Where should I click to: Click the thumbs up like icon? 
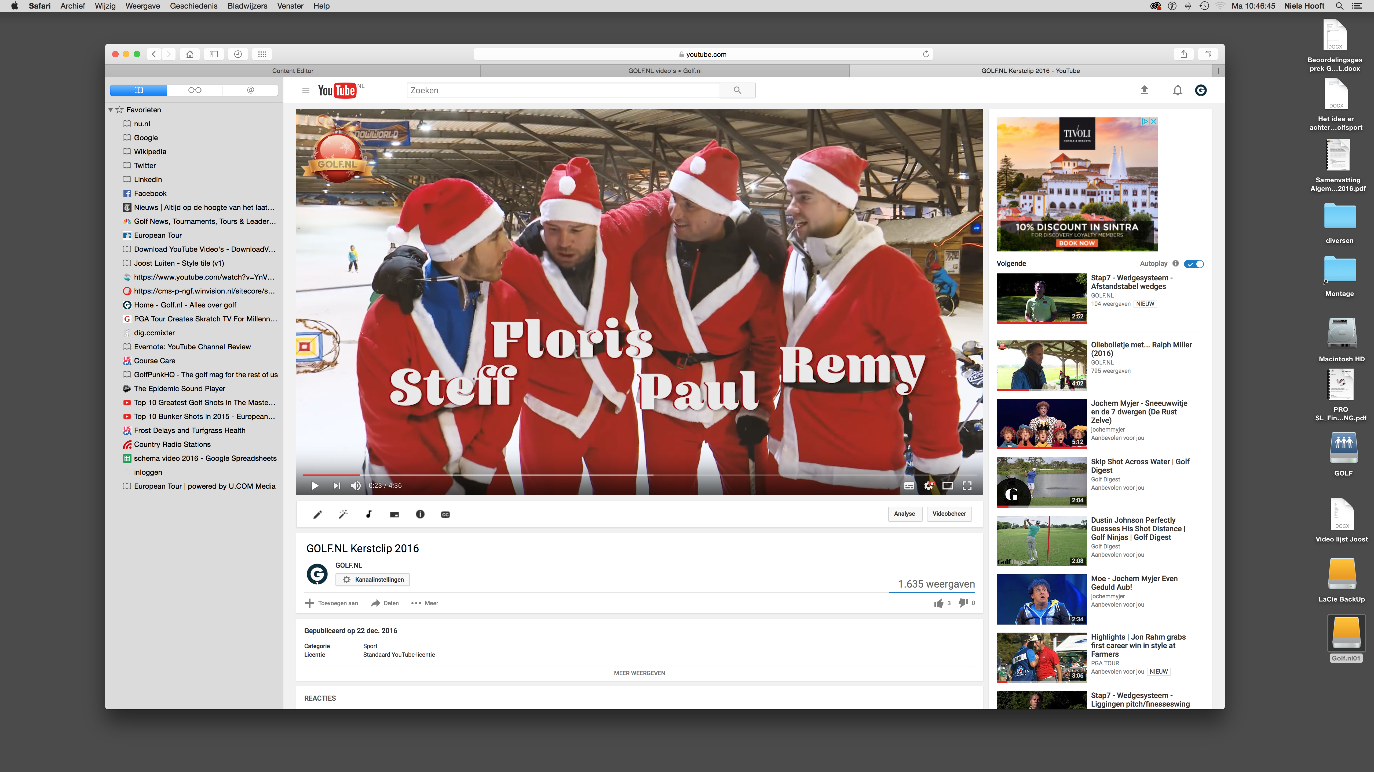[x=939, y=603]
